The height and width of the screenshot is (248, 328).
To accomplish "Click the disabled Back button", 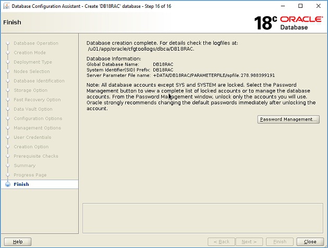I will point(221,242).
